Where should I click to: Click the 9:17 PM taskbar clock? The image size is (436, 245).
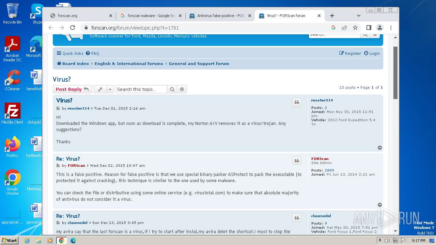[418, 241]
